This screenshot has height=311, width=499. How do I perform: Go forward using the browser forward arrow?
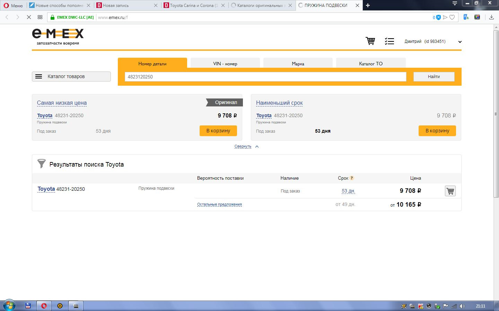pos(18,17)
